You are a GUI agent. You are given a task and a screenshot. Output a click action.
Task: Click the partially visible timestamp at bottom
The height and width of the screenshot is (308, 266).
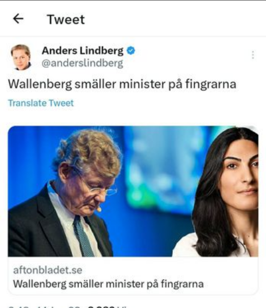pos(44,306)
